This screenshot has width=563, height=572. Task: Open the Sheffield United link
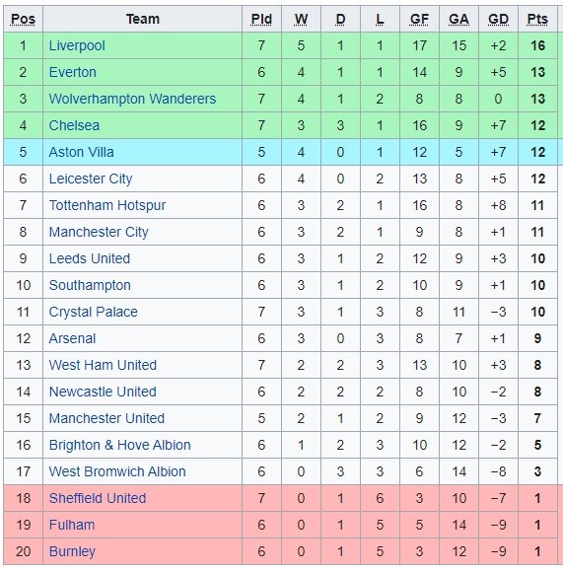pyautogui.click(x=98, y=498)
